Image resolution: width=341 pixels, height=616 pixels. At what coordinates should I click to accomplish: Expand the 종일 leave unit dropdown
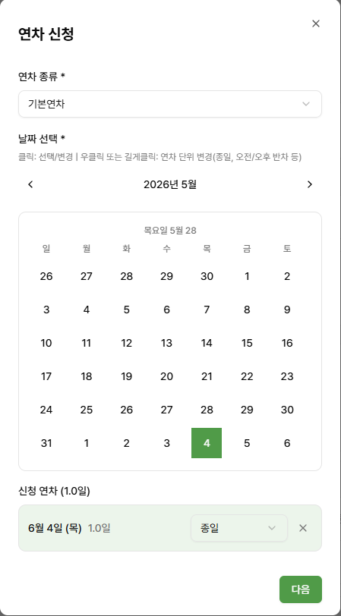coord(239,528)
